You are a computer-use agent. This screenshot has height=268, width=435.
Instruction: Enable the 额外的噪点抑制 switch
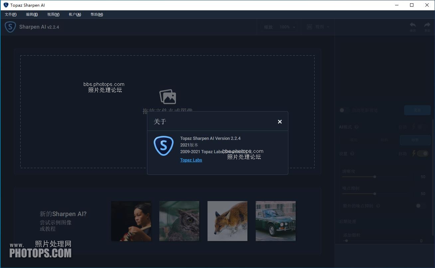421,206
